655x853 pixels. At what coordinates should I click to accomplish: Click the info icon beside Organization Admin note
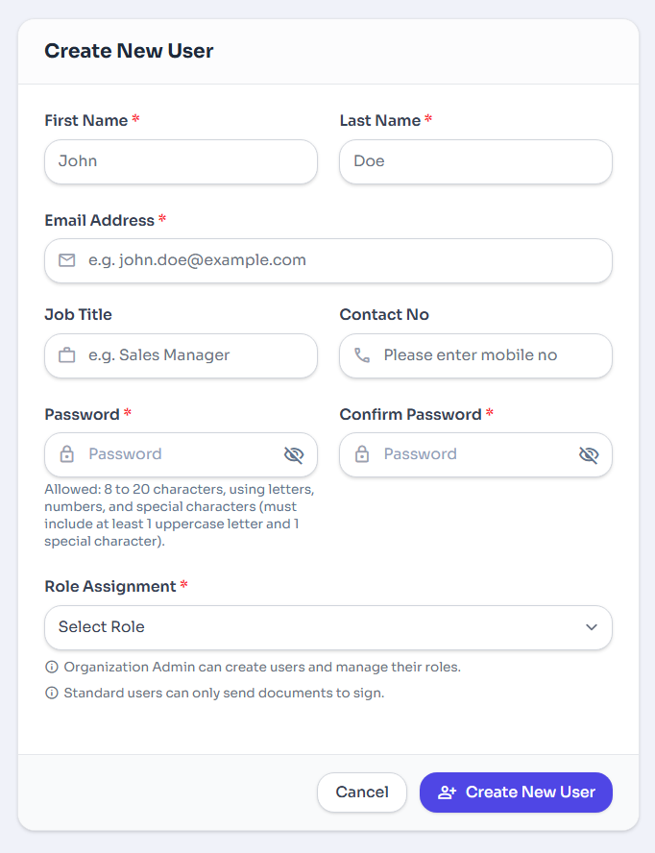52,667
